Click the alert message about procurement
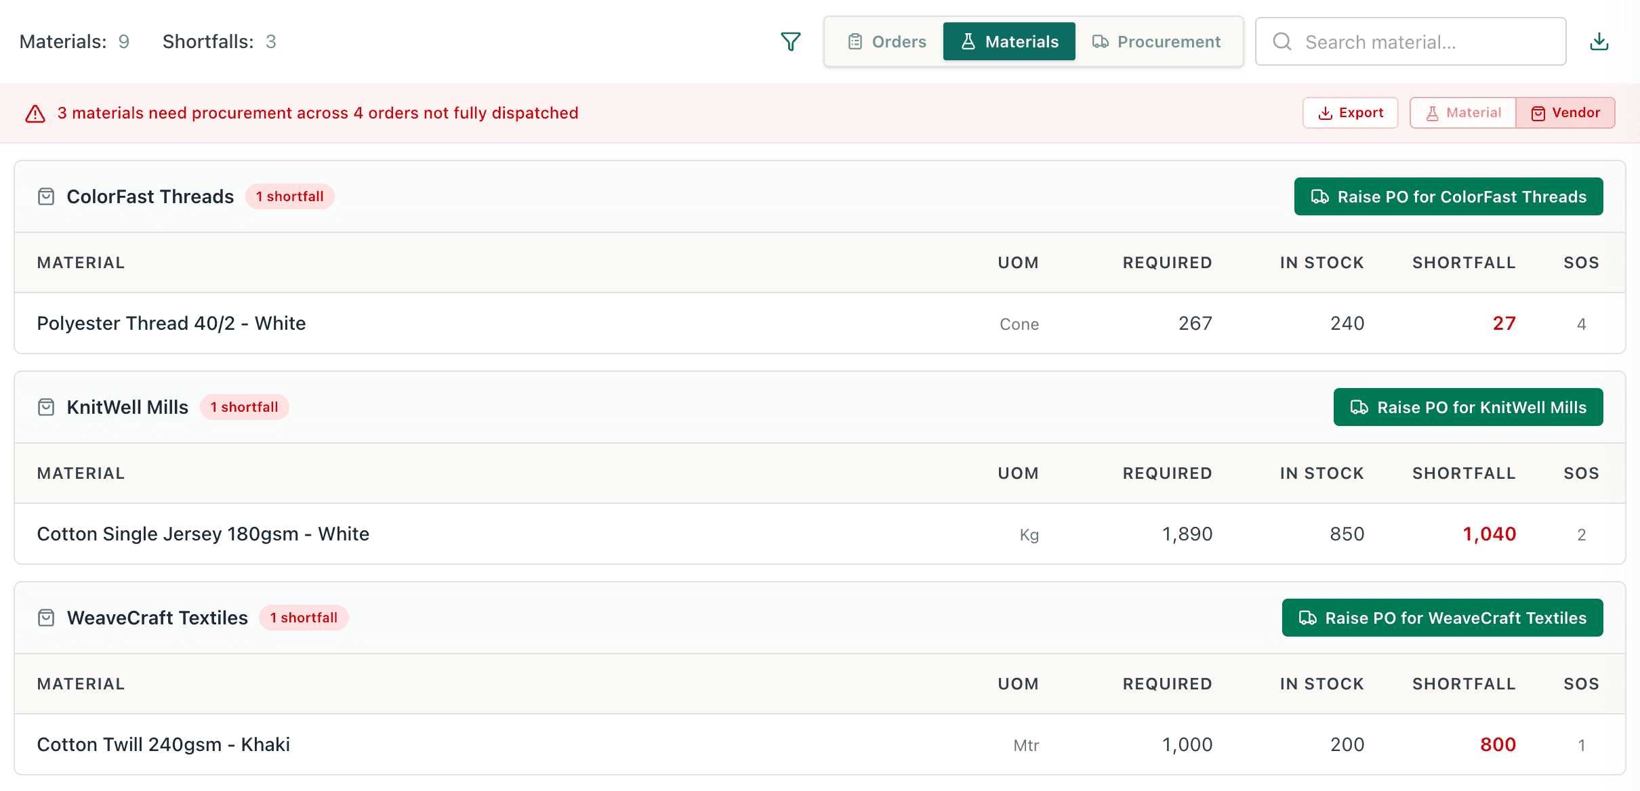This screenshot has height=791, width=1640. point(318,113)
